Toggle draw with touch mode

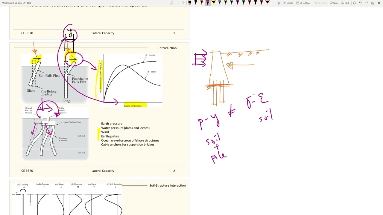pos(279,3)
